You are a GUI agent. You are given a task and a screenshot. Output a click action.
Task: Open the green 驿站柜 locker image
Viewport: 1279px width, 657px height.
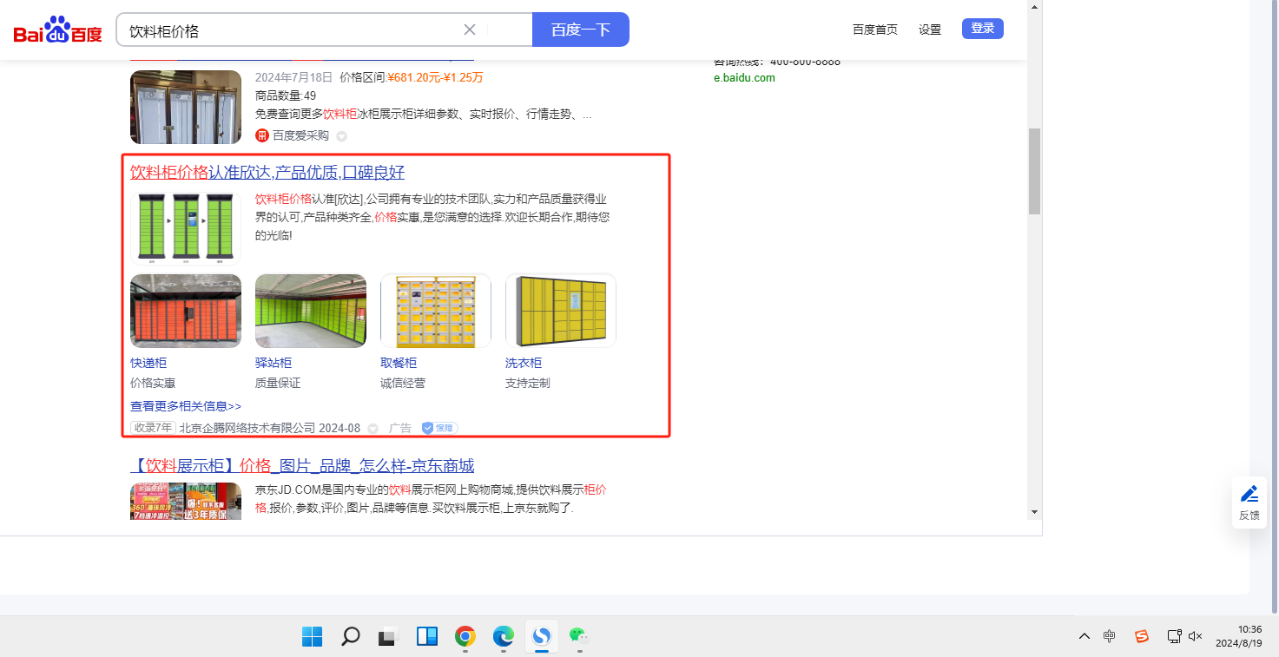[311, 311]
